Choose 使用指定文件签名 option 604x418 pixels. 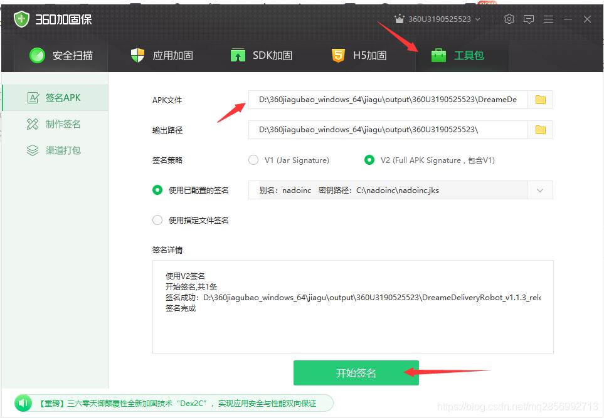[157, 220]
